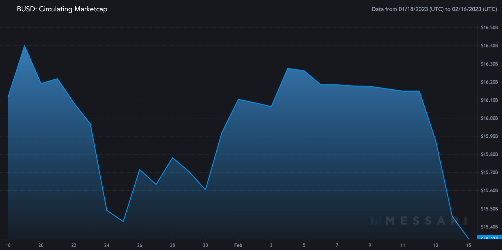Click the BUSD: Circulating Marketcap title
This screenshot has height=250, width=502.
[62, 9]
